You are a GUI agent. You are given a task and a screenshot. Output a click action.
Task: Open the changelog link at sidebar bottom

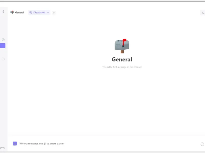3,148
